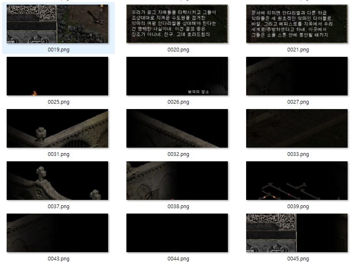
Task: Click the file name 0032.png
Action: [x=178, y=154]
